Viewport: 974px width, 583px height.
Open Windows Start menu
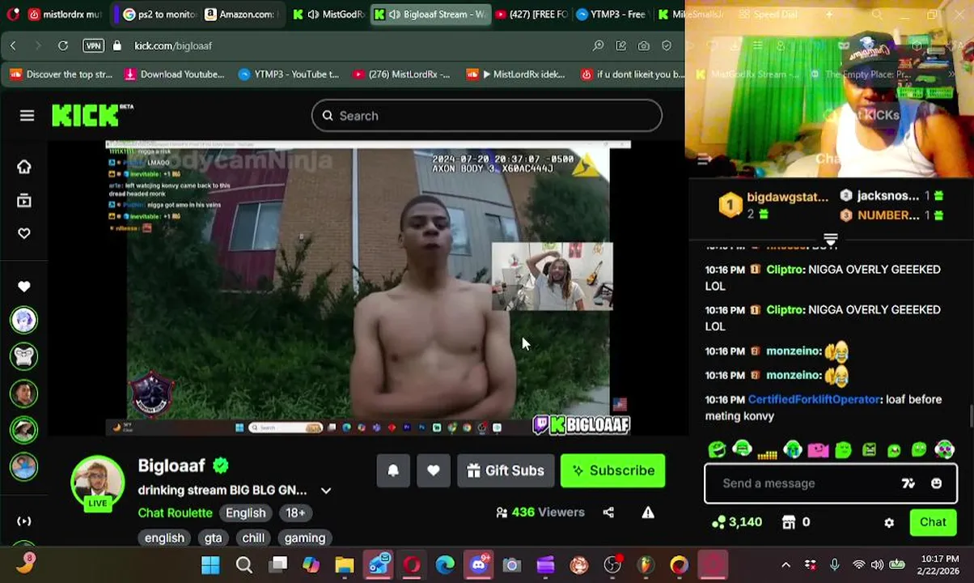[x=210, y=565]
